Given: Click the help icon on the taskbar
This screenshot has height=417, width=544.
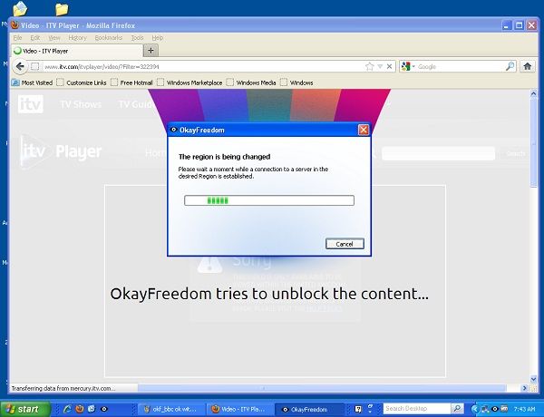Looking at the screenshot, I should click(x=358, y=409).
